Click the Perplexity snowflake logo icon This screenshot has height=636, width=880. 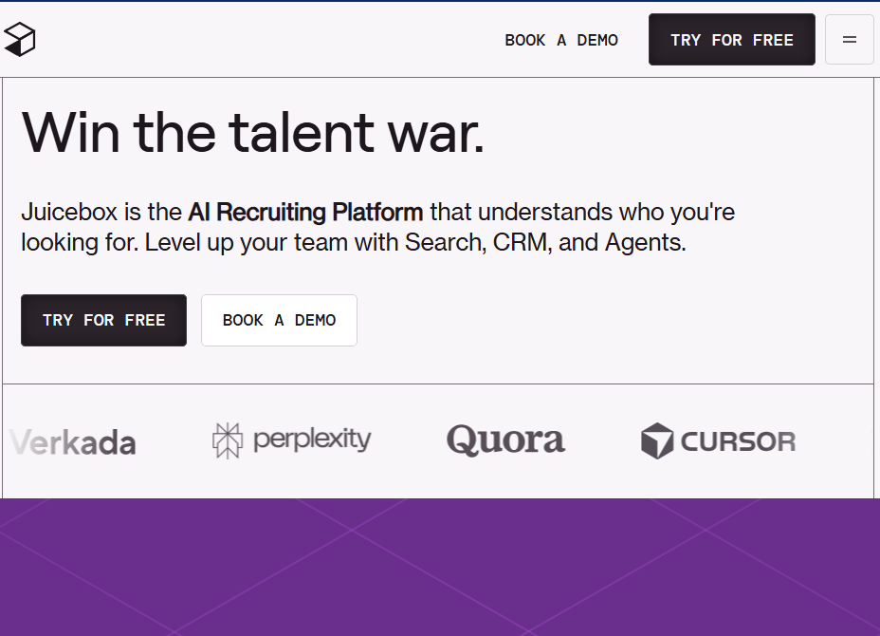(228, 440)
